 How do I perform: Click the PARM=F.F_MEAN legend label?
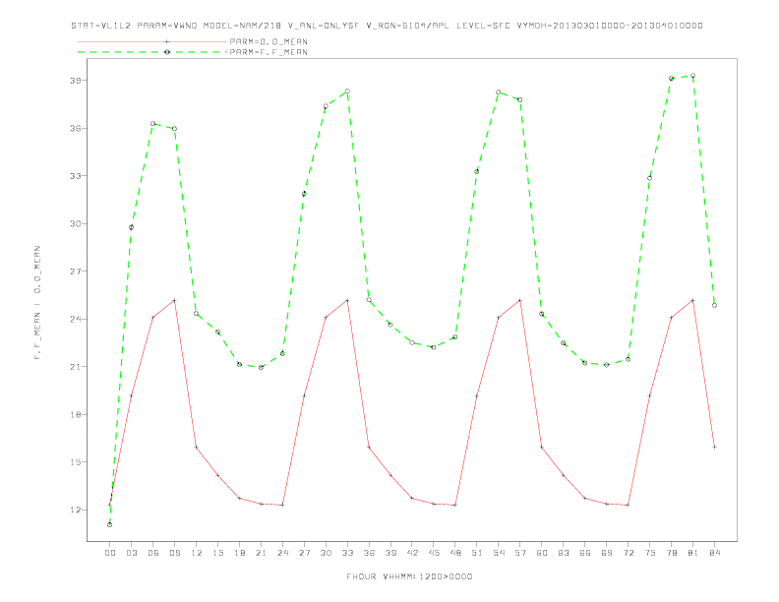click(x=269, y=52)
